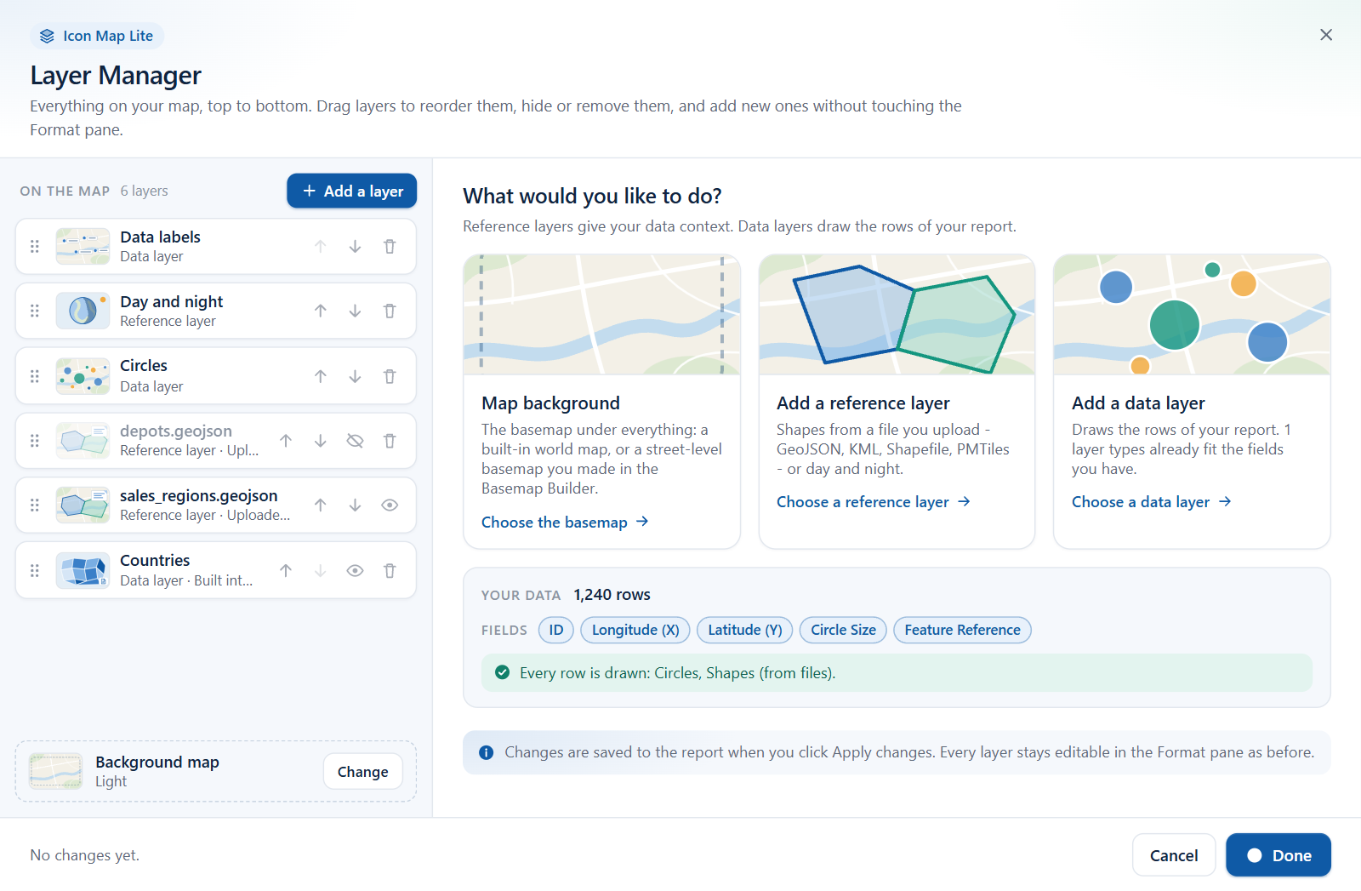
Task: Delete the Data labels layer
Action: point(390,247)
